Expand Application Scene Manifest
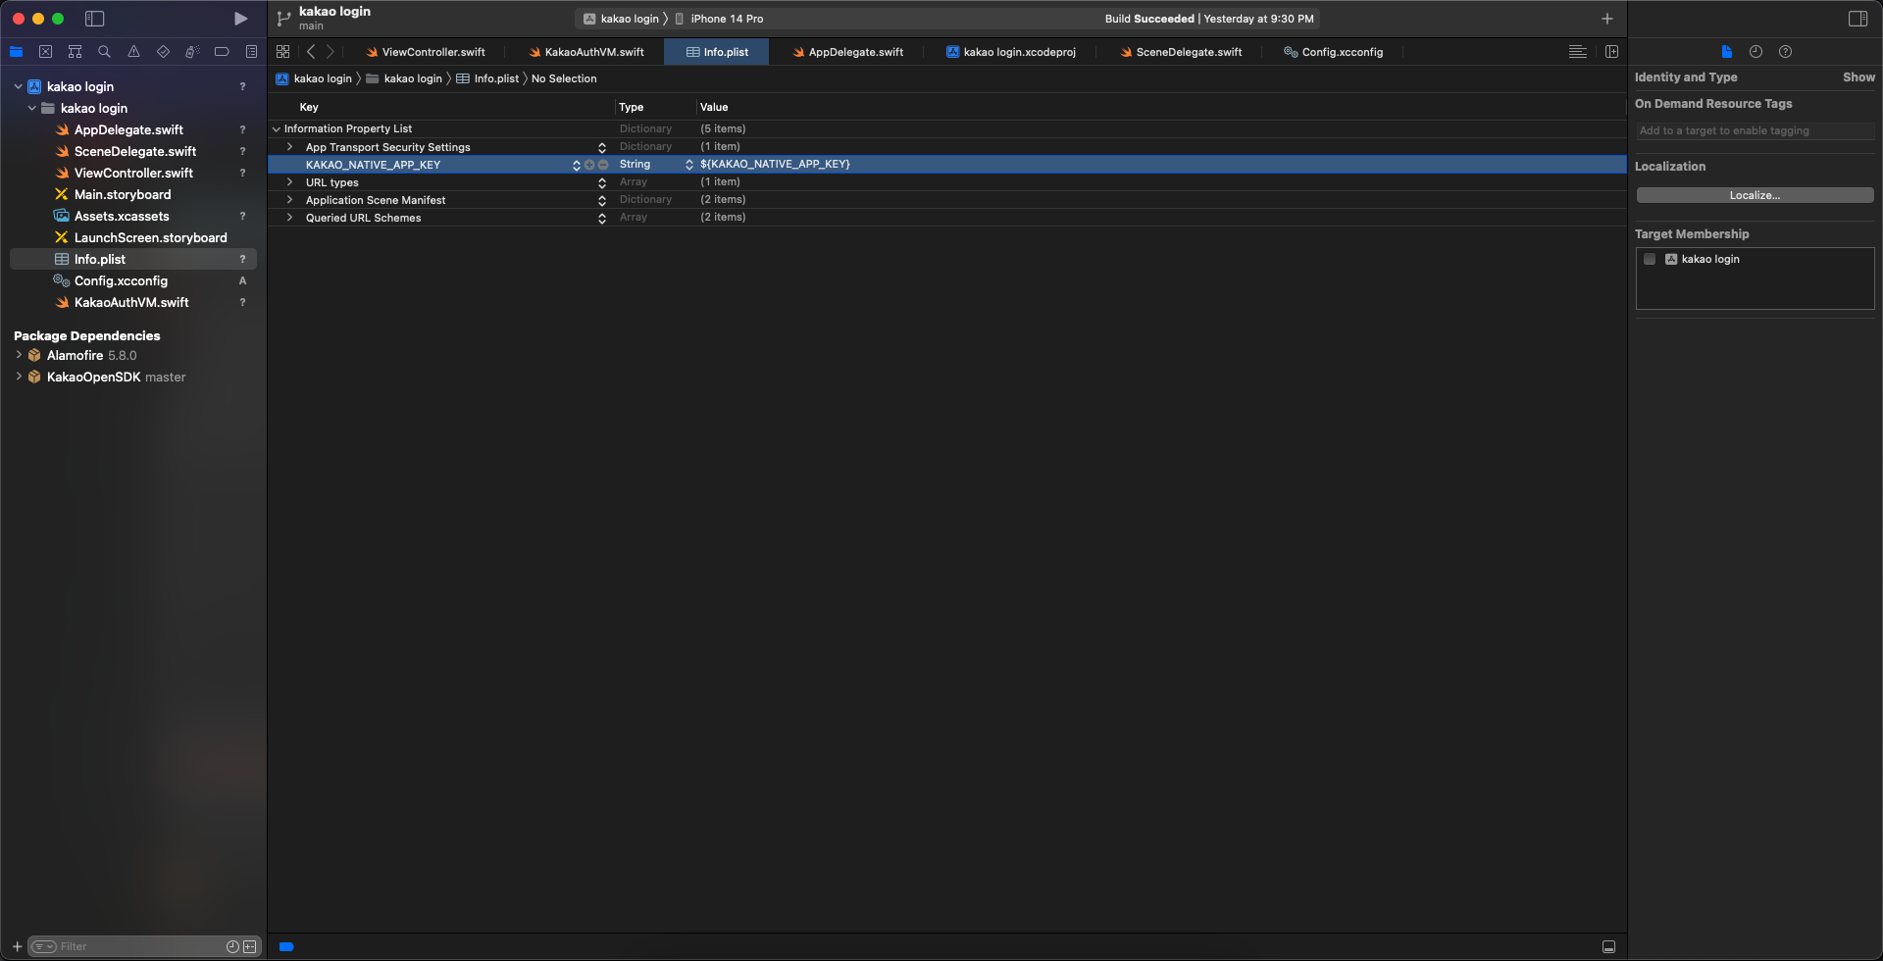This screenshot has width=1883, height=961. pyautogui.click(x=289, y=200)
